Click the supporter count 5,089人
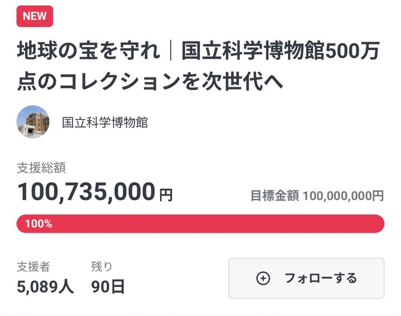This screenshot has height=316, width=401. [x=45, y=286]
